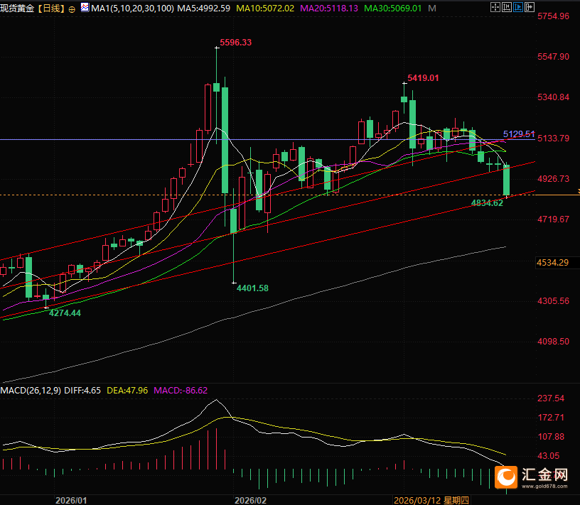
Task: Click the 107.88 MACD axis label
Action: 551,437
